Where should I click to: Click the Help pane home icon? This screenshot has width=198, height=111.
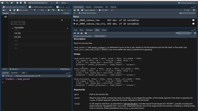(82, 33)
